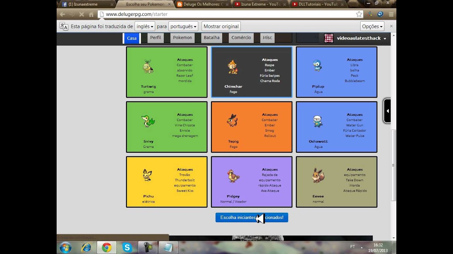Select the Snivy sprite icon
Image resolution: width=453 pixels, height=254 pixels.
pos(148,121)
